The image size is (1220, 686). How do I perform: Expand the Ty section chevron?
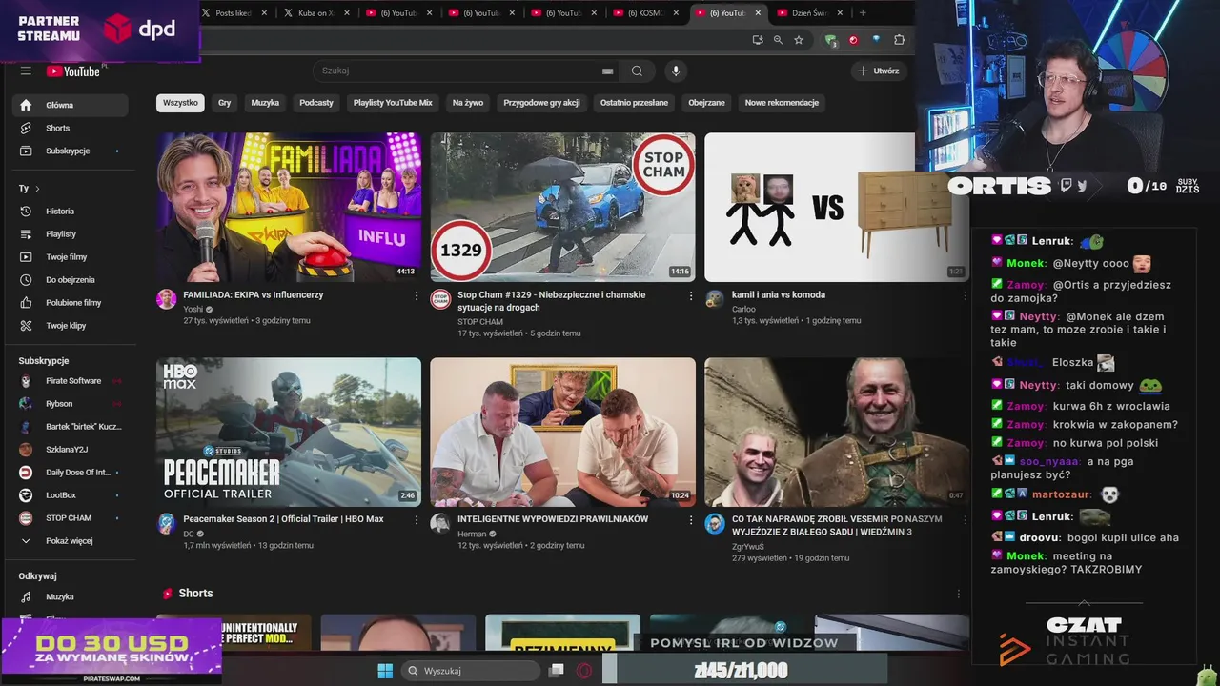click(x=37, y=189)
